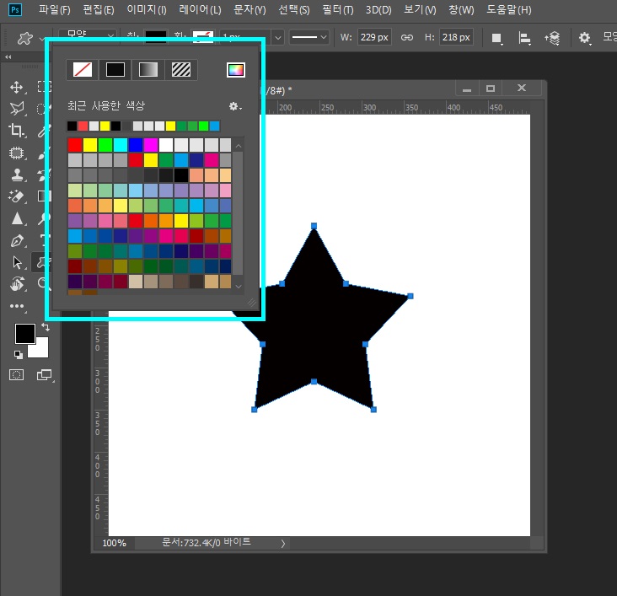Click 문서:732.4K/0 바이트 status text

click(207, 542)
